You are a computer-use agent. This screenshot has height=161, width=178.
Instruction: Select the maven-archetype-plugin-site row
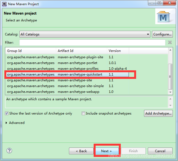coord(67,57)
